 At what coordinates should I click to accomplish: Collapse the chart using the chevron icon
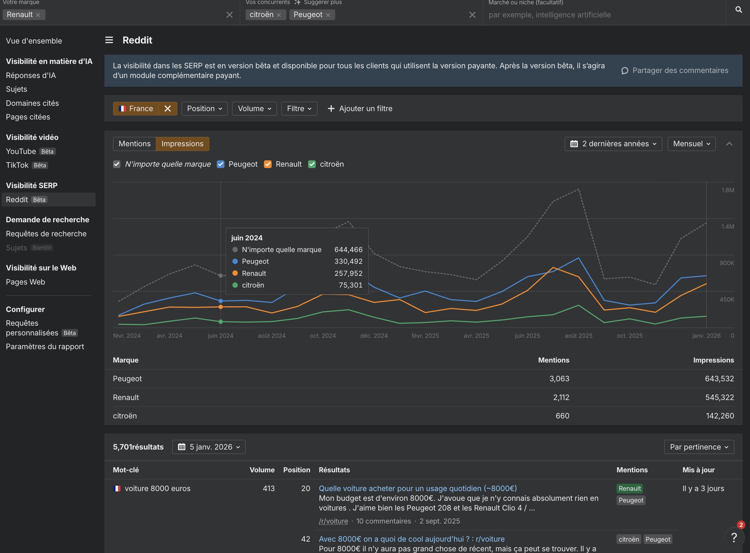[x=730, y=144]
